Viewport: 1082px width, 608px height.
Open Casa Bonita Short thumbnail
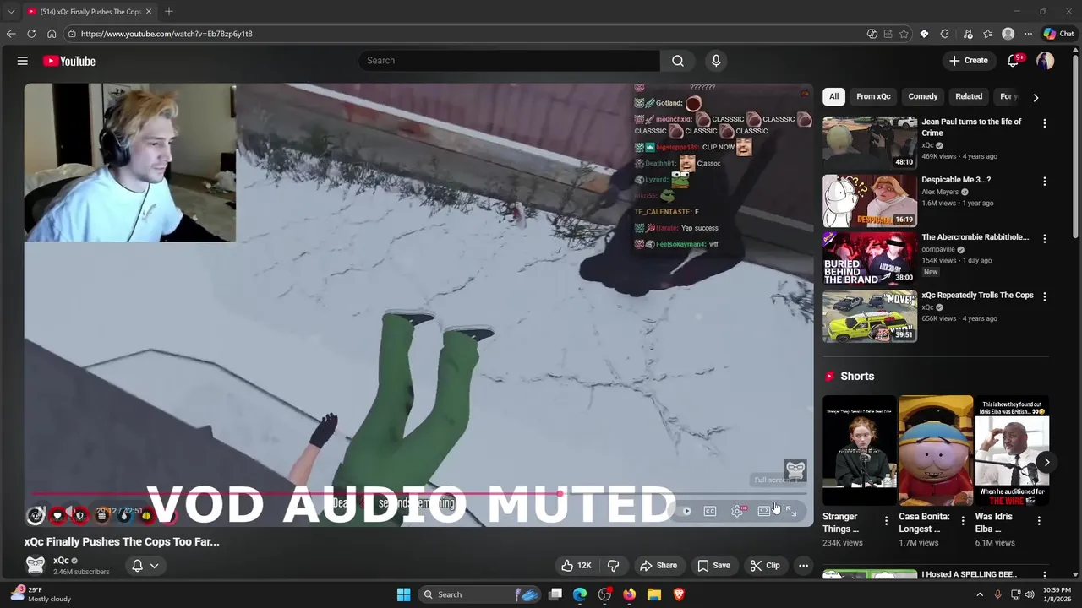point(936,452)
